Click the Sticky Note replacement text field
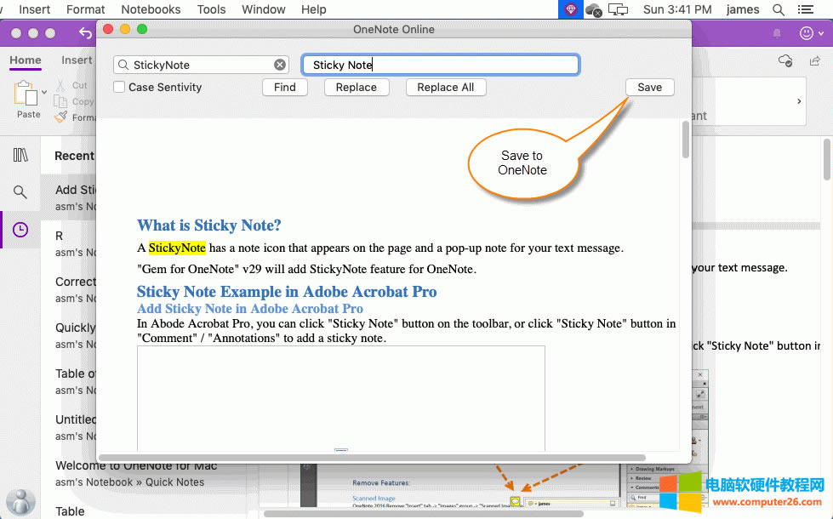Viewport: 833px width, 519px height. pyautogui.click(x=441, y=65)
